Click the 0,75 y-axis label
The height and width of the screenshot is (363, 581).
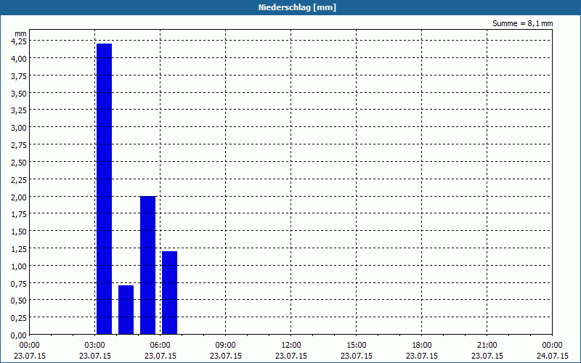point(19,283)
